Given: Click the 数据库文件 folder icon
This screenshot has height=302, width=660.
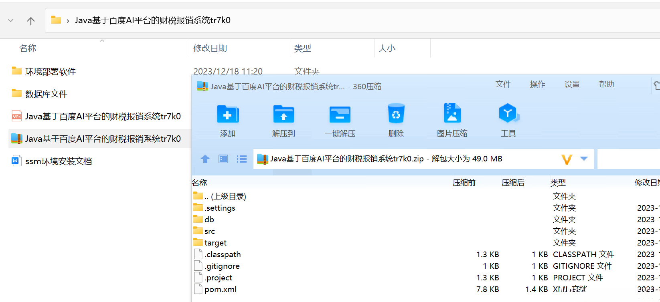Looking at the screenshot, I should 16,93.
